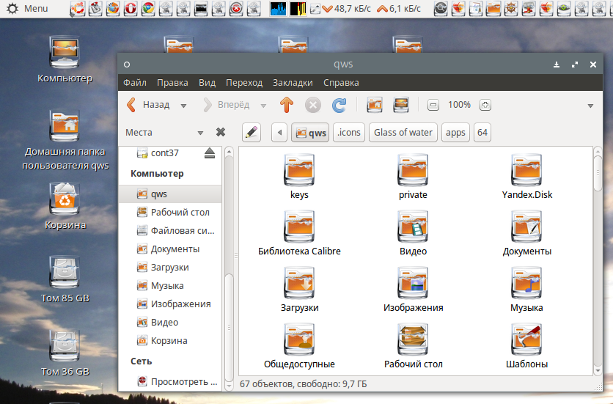Image resolution: width=613 pixels, height=404 pixels.
Task: Zoom out with the minus button
Action: tap(433, 105)
